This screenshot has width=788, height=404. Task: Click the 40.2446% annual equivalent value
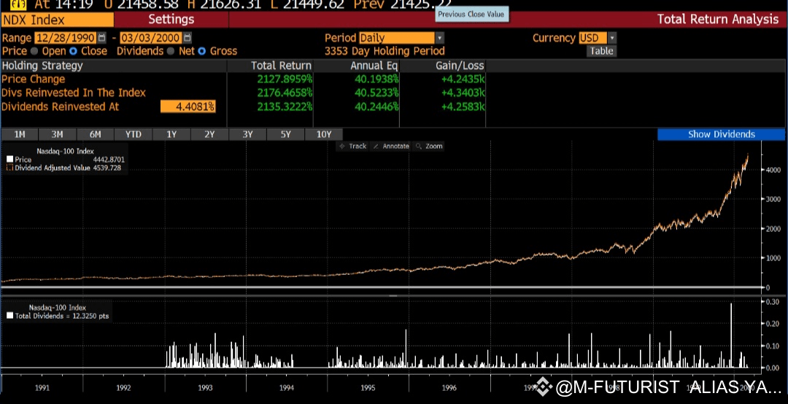coord(376,106)
